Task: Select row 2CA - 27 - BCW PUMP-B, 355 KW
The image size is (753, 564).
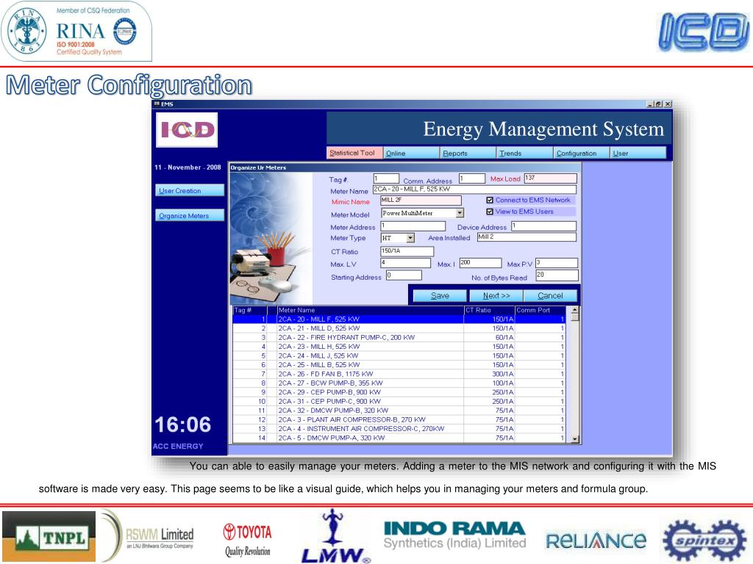Action: (399, 383)
